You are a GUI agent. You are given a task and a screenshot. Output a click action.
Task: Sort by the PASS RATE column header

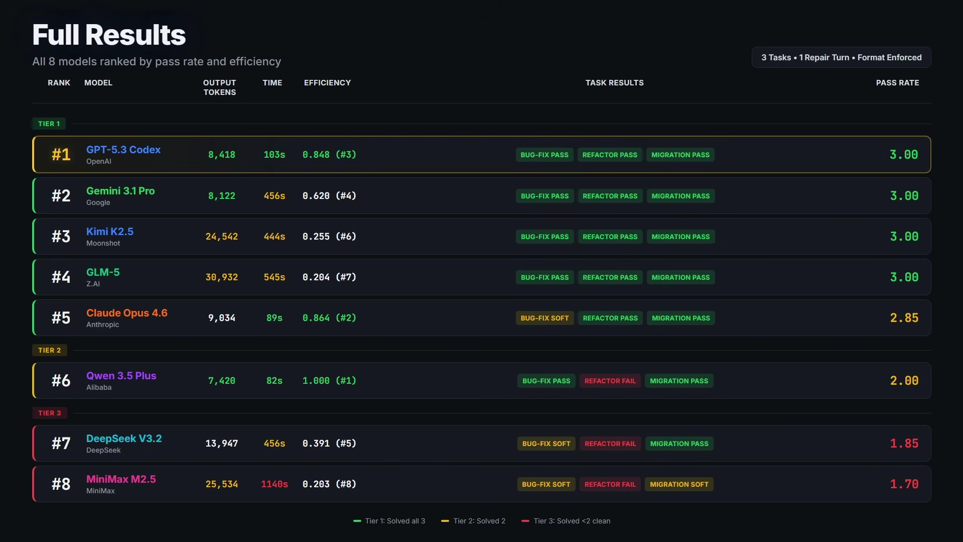pos(897,83)
